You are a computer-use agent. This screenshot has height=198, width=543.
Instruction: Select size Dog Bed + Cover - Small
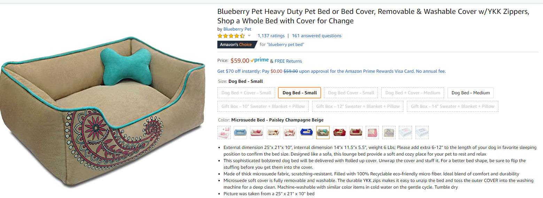tap(246, 93)
